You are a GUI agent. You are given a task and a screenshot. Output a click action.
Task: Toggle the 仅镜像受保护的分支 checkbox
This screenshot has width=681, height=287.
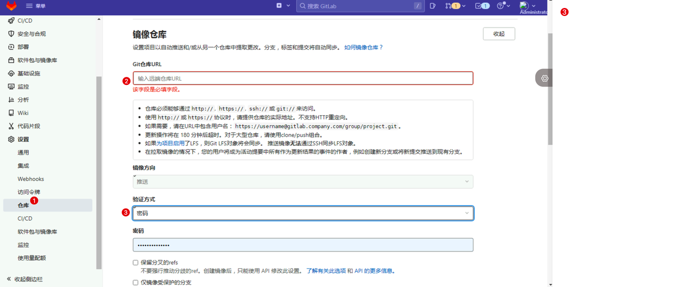(136, 283)
